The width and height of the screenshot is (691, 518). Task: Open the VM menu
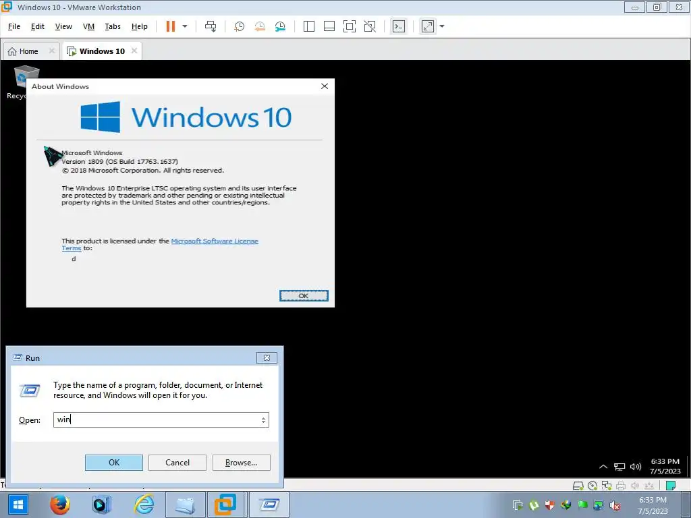click(88, 26)
